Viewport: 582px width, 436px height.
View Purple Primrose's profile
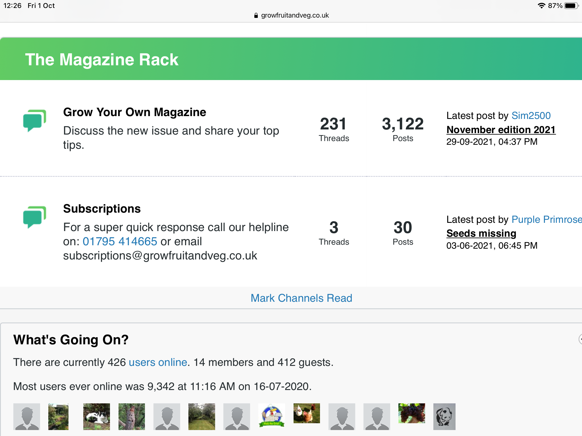click(x=547, y=219)
